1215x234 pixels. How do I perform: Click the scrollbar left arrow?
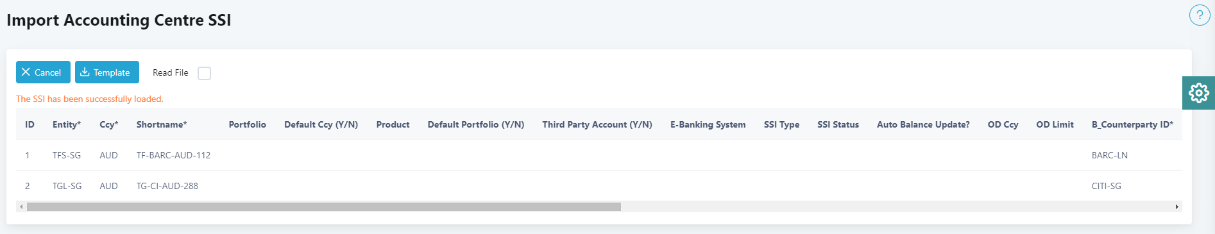(21, 207)
